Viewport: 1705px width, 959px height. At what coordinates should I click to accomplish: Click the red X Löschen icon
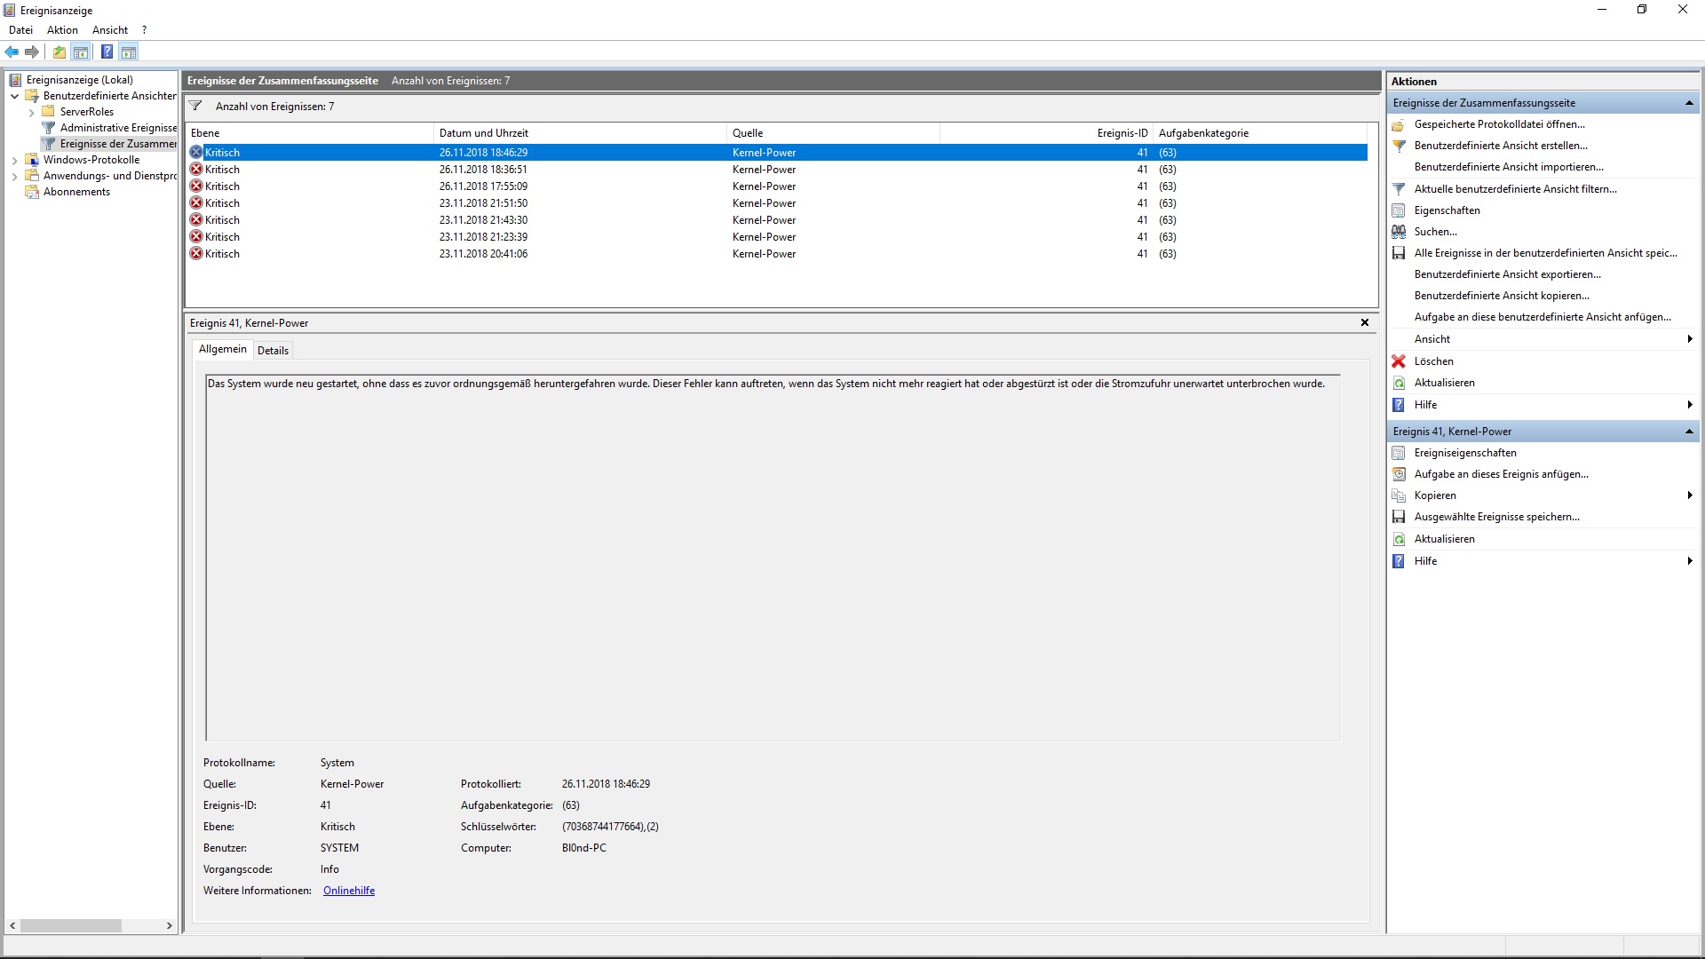click(x=1399, y=361)
